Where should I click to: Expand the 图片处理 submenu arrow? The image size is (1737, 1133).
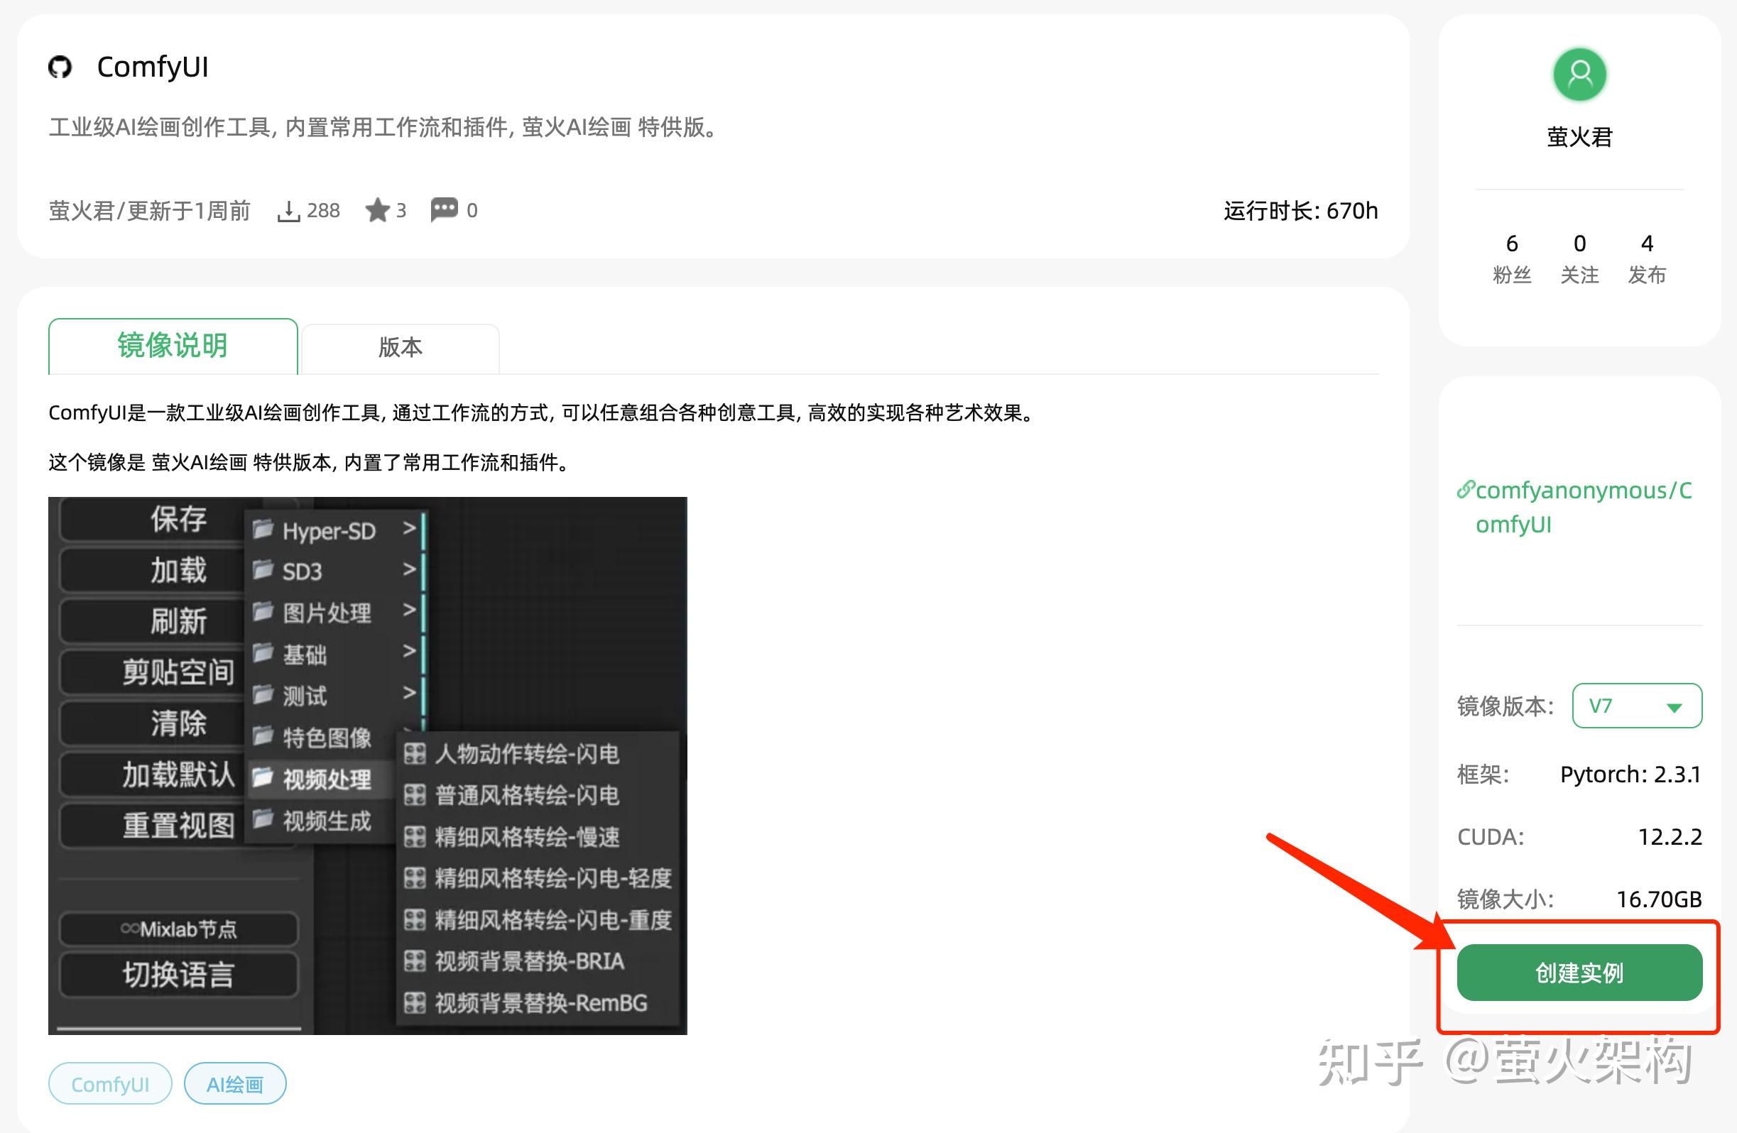tap(411, 611)
